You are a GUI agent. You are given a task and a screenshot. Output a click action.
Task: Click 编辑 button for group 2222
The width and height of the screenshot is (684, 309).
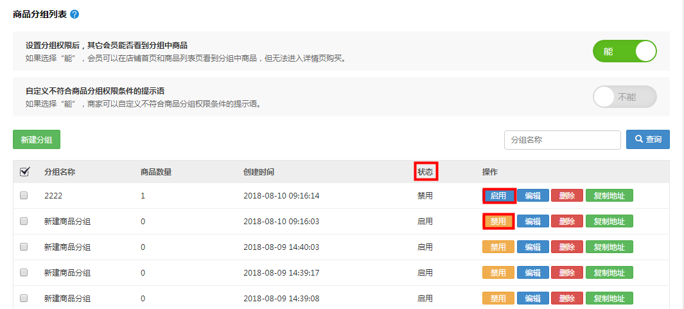click(533, 196)
